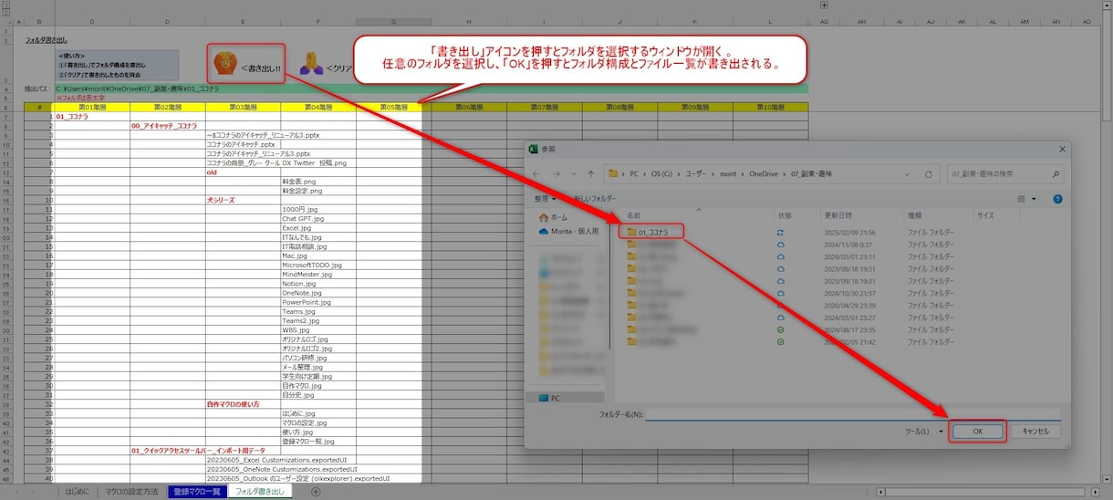Viewport: 1113px width, 500px height.
Task: Sort by 名前 column header
Action: [x=635, y=215]
